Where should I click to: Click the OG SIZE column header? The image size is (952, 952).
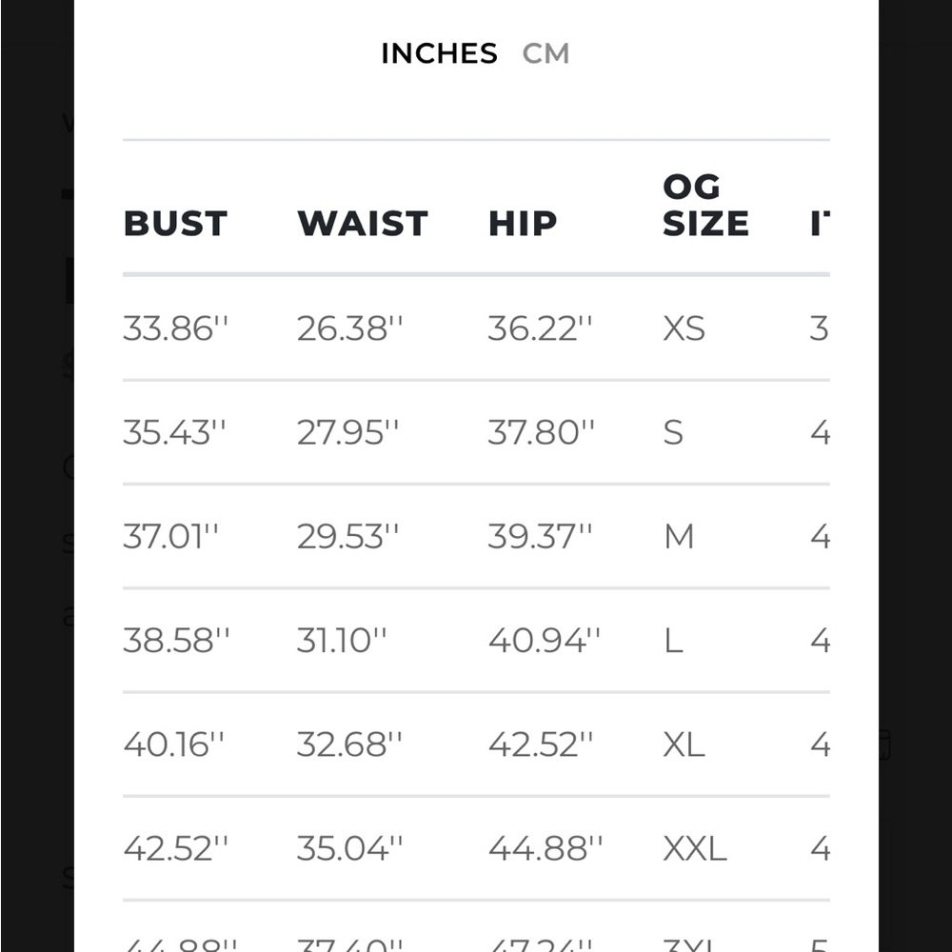tap(705, 206)
